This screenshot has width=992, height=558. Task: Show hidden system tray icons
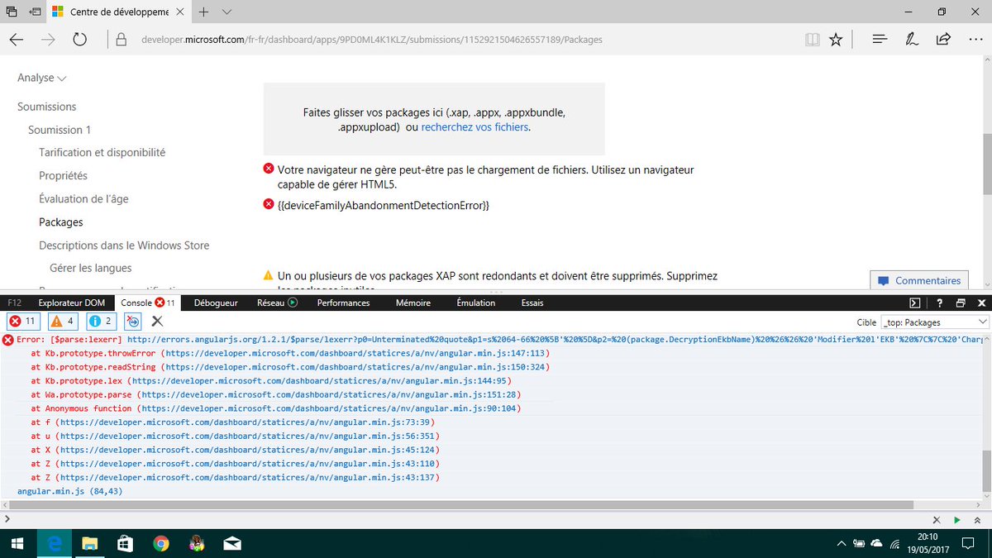point(840,543)
